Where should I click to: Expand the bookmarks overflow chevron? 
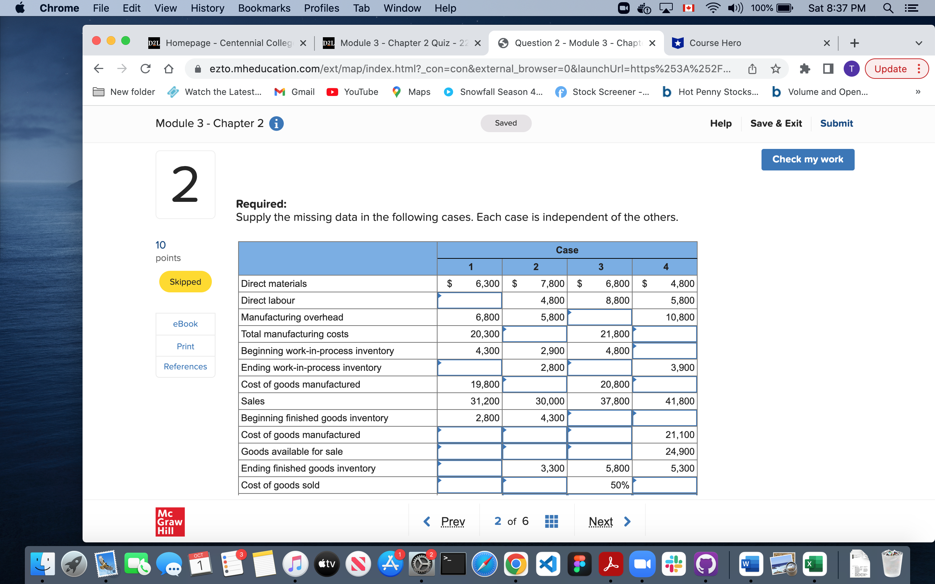pyautogui.click(x=919, y=92)
